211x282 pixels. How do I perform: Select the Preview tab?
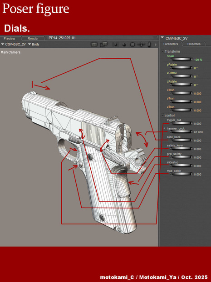pyautogui.click(x=10, y=38)
